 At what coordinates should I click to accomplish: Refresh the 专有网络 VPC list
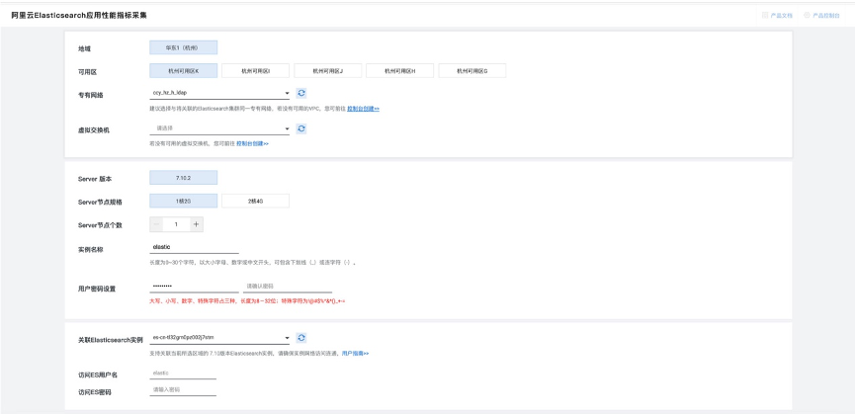click(x=301, y=93)
